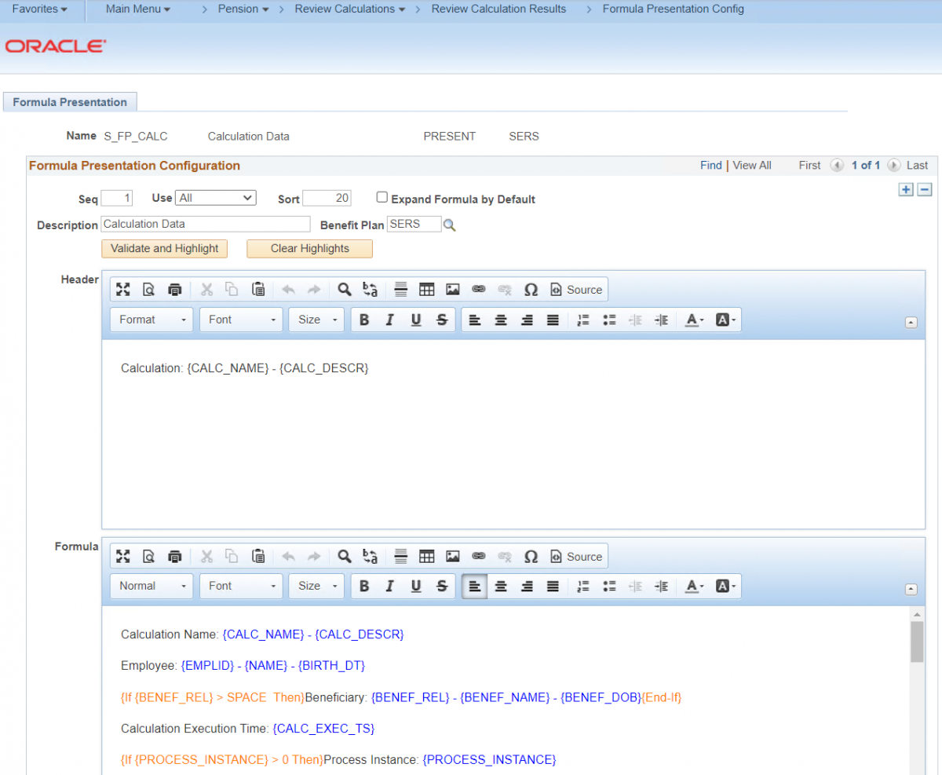The image size is (942, 775).
Task: Enable the Expand Formula by Default checkbox
Action: click(x=382, y=197)
